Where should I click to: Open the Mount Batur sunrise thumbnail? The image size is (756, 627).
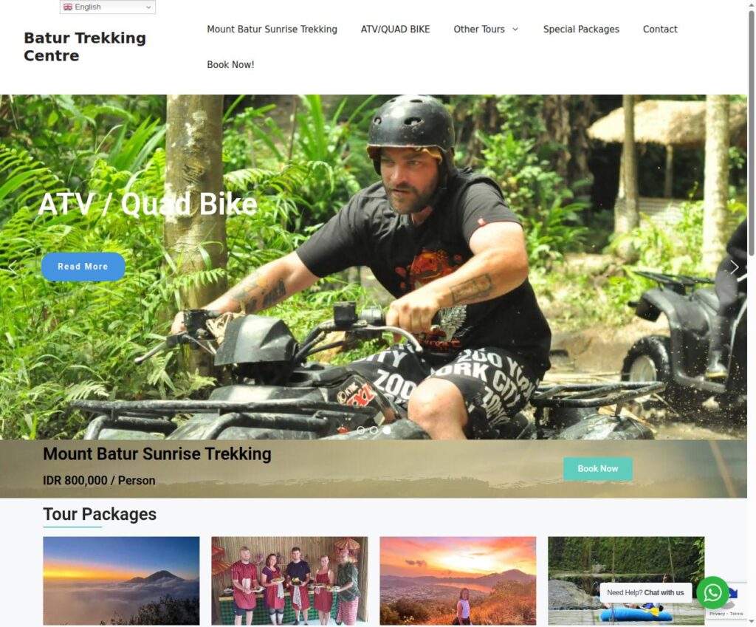(x=121, y=580)
